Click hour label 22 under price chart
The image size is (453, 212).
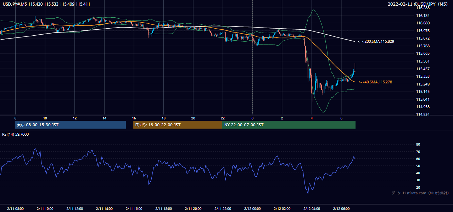click(x=223, y=118)
